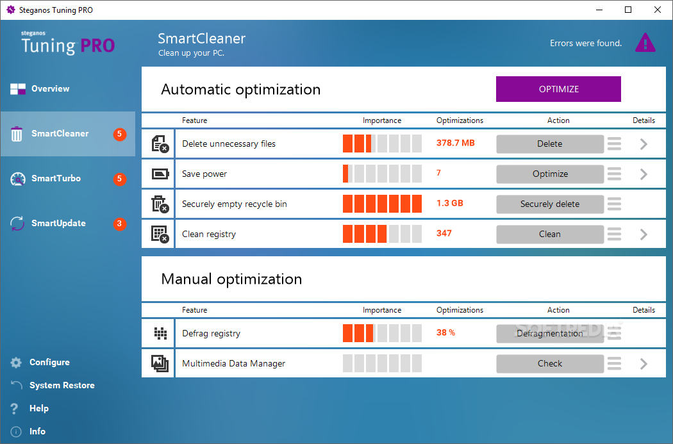Open System Restore
673x444 pixels.
(62, 385)
